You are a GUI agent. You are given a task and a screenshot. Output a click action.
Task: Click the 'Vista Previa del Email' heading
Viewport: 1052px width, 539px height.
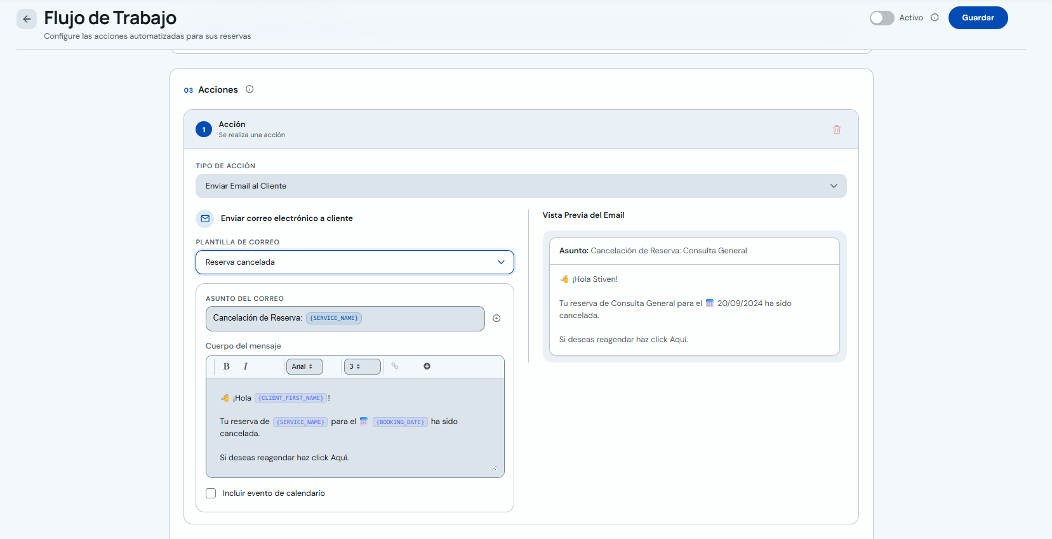[583, 215]
